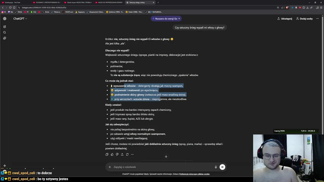Focus the 'Zapytaj o cokolwiek' message box
This screenshot has width=324, height=182.
[162, 167]
